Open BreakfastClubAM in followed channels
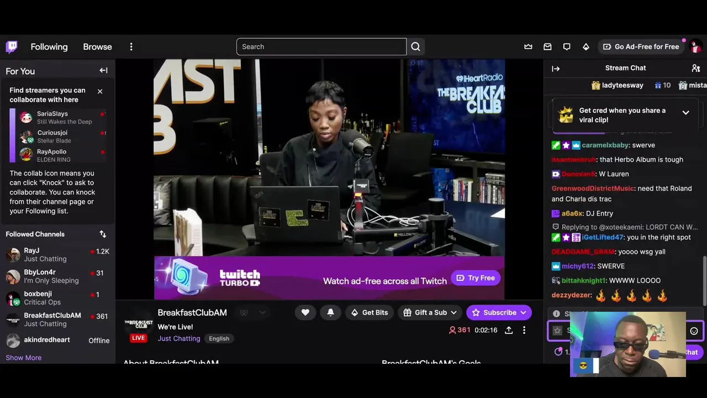This screenshot has height=398, width=707. 57,320
